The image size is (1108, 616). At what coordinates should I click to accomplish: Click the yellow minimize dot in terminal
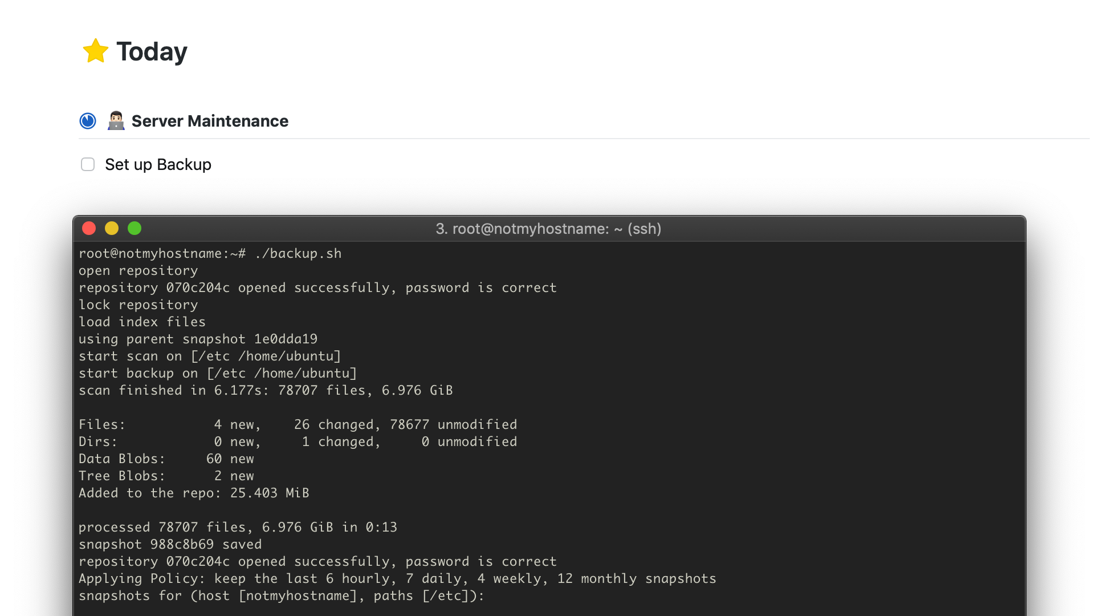tap(112, 229)
